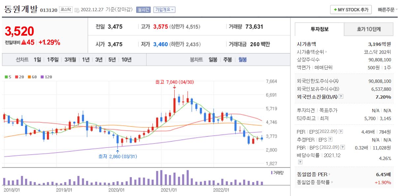This screenshot has width=400, height=196.
Task: Click the + MY STOCK 추가 button
Action: click(351, 10)
